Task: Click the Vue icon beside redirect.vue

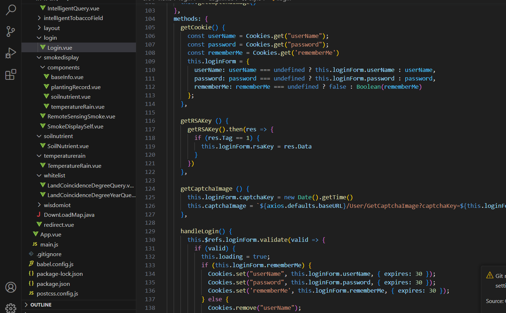Action: (x=39, y=224)
